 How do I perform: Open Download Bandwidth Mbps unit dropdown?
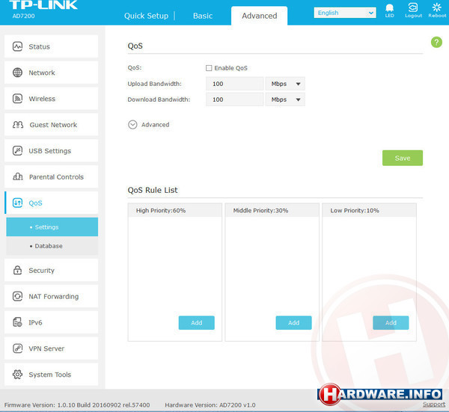tap(285, 99)
